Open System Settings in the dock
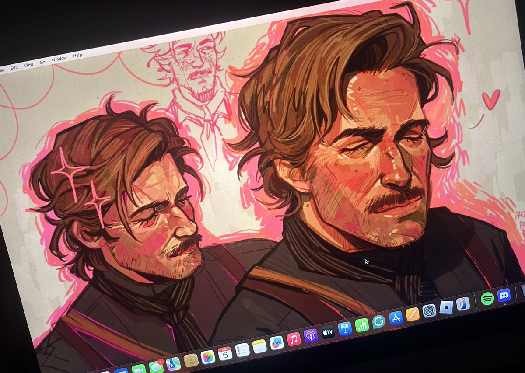 click(429, 310)
